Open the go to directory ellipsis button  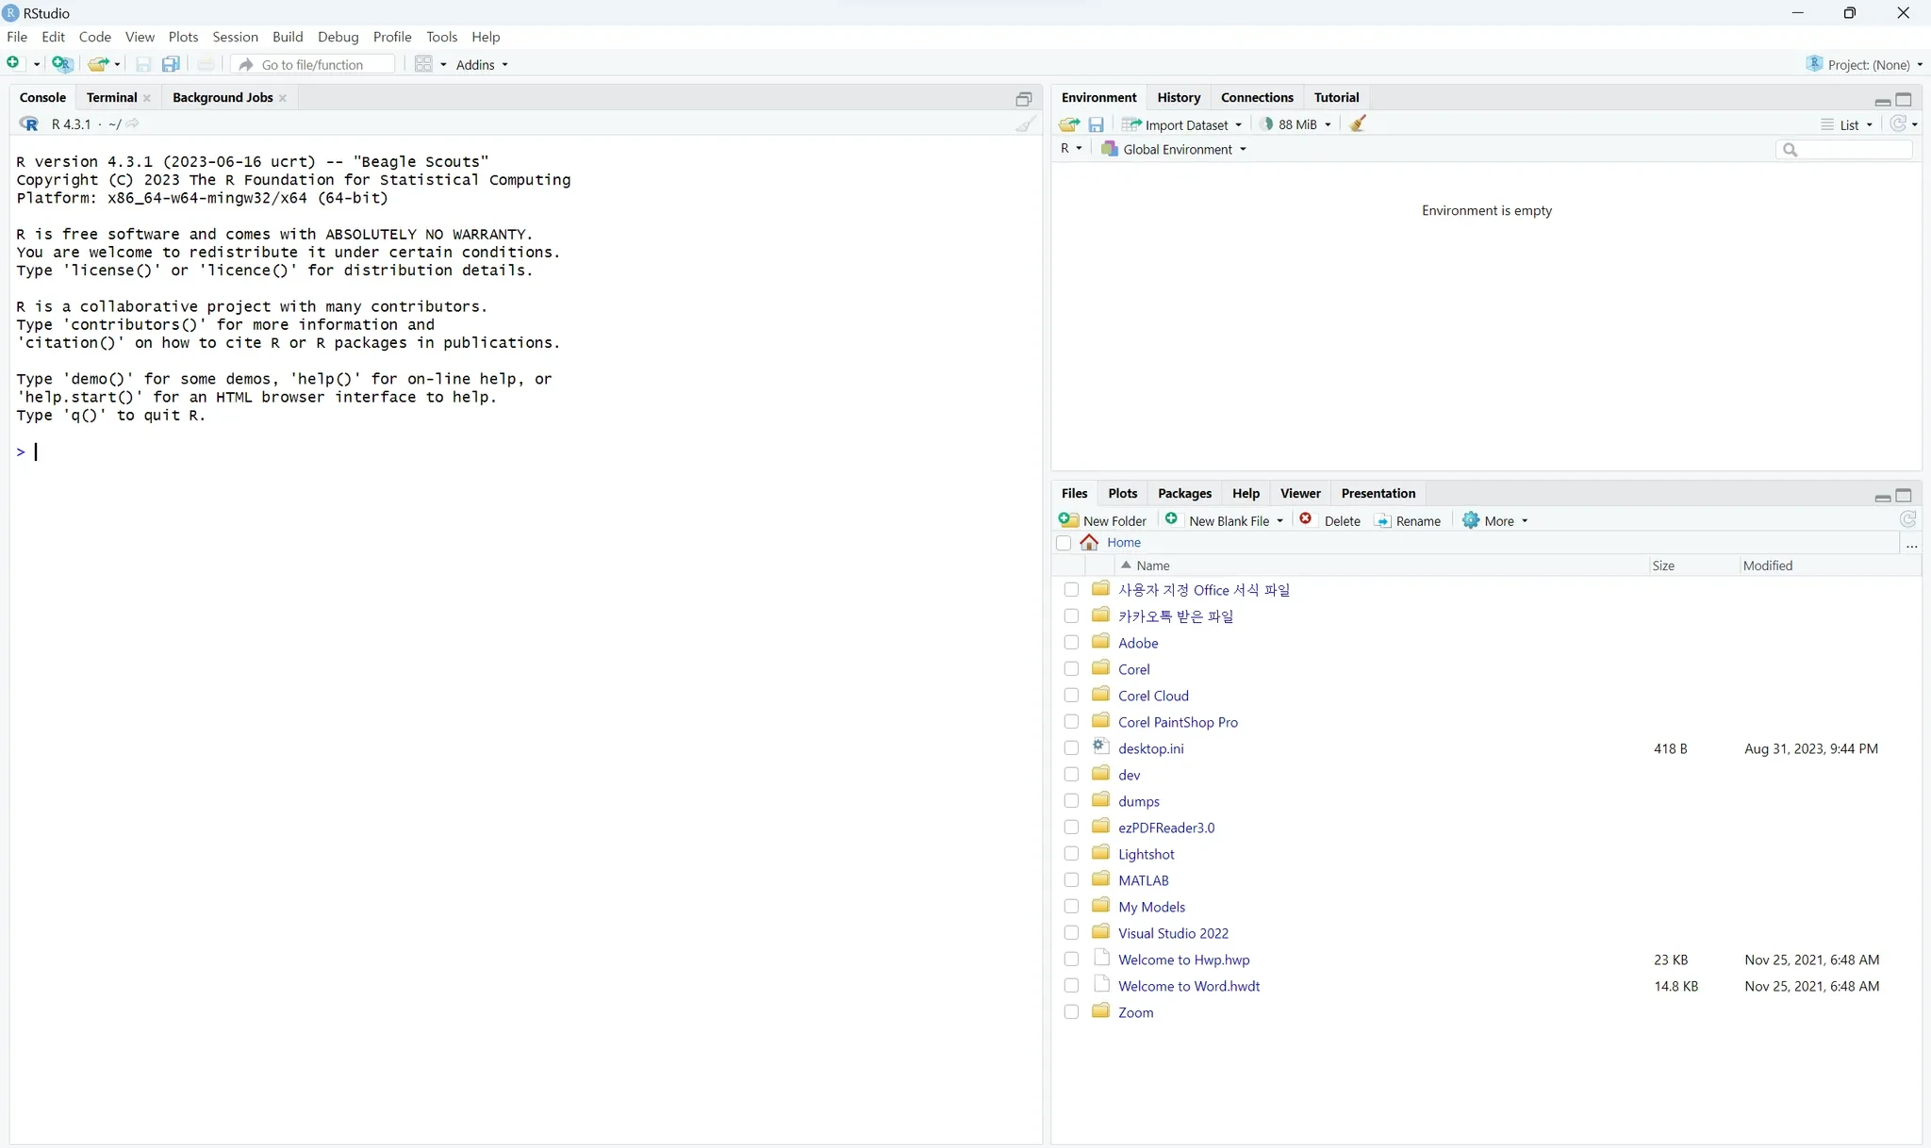1911,544
